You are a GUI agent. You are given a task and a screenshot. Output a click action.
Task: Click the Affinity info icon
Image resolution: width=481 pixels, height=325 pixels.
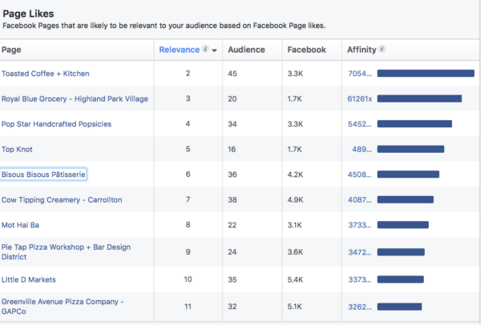(382, 49)
